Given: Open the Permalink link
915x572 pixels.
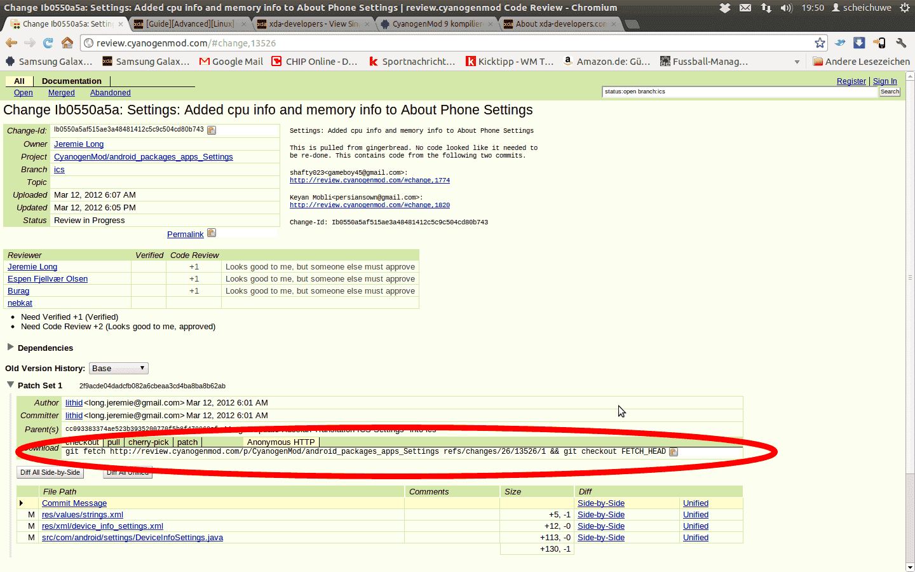Looking at the screenshot, I should tap(186, 235).
